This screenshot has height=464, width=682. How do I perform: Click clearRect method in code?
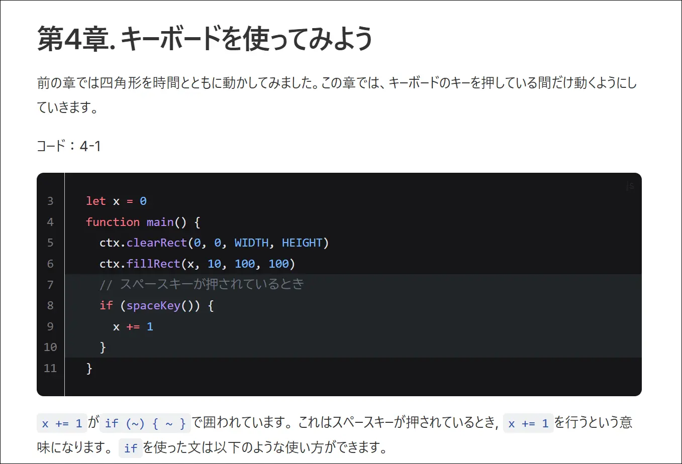[156, 243]
